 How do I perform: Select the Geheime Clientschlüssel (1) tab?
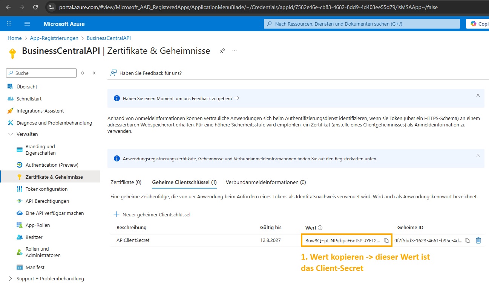(x=184, y=182)
